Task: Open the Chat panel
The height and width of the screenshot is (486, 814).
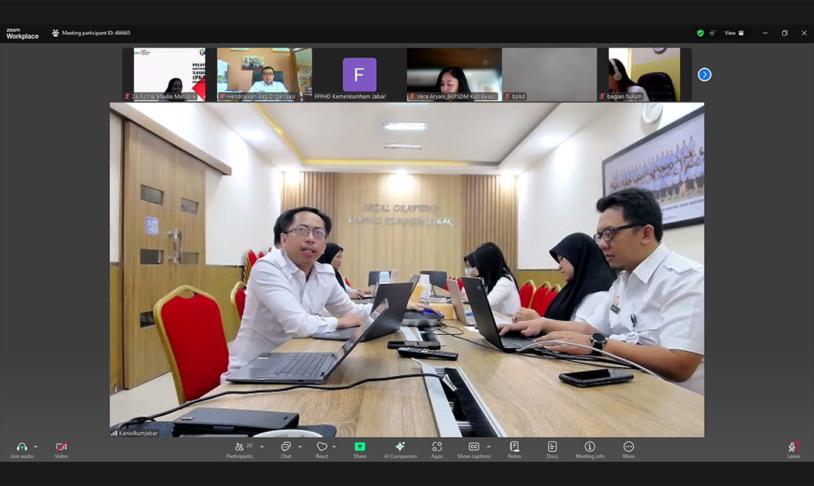Action: [x=285, y=447]
